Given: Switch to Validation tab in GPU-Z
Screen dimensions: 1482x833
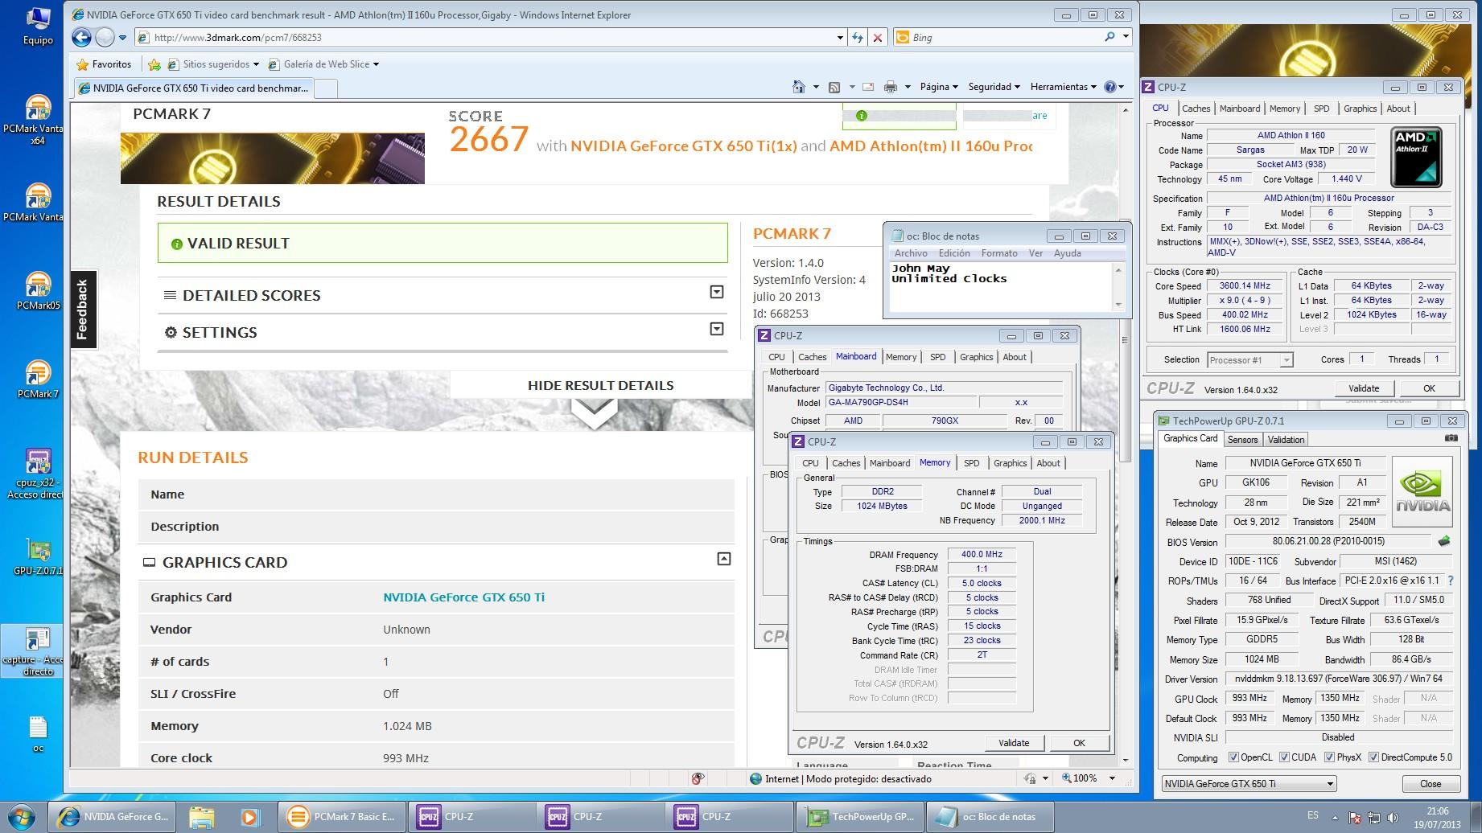Looking at the screenshot, I should click(1286, 440).
